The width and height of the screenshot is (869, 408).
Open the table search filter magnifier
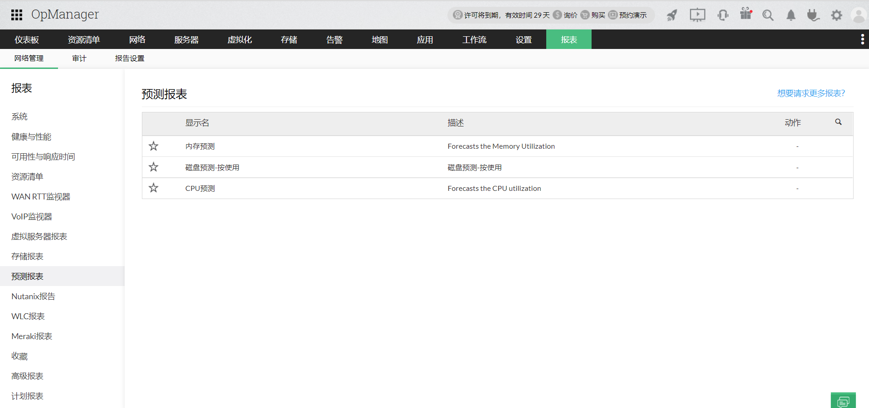838,122
